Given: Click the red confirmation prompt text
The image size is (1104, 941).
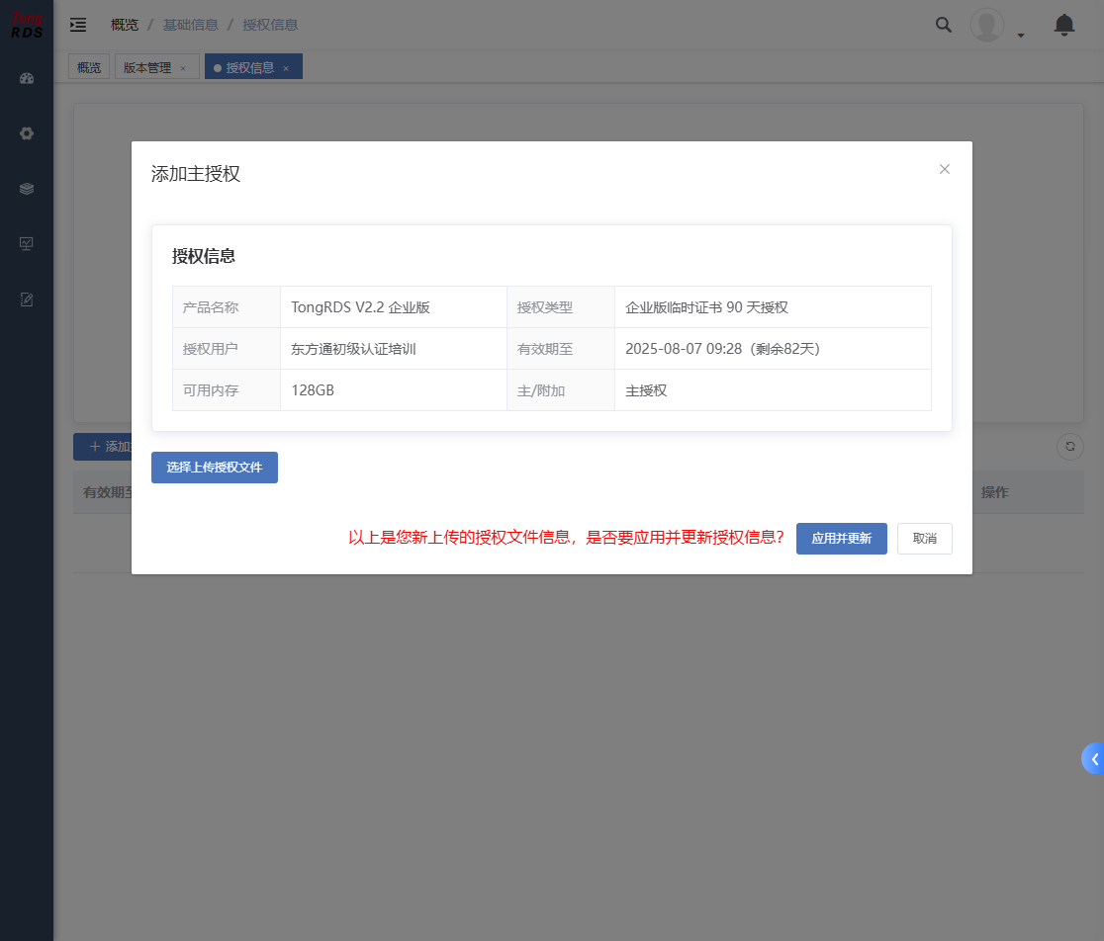Looking at the screenshot, I should click(x=566, y=538).
